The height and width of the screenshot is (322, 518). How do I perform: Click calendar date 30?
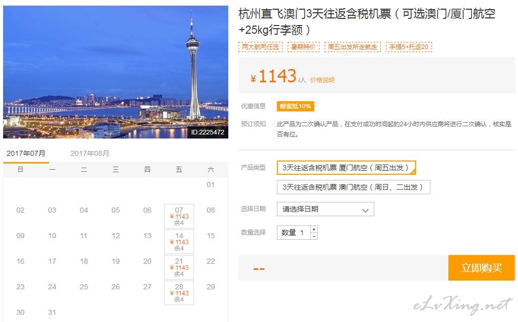tap(20, 312)
